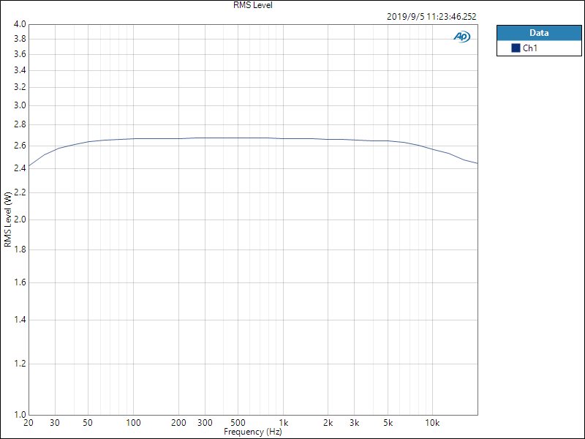Click the 2.6 value on level axis
Image resolution: width=585 pixels, height=439 pixels.
[20, 146]
